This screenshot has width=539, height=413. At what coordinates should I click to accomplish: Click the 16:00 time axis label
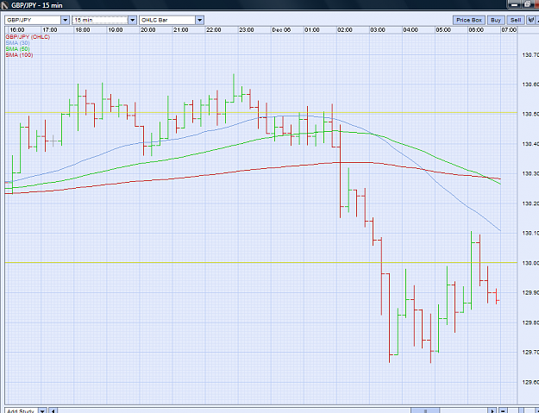point(17,30)
